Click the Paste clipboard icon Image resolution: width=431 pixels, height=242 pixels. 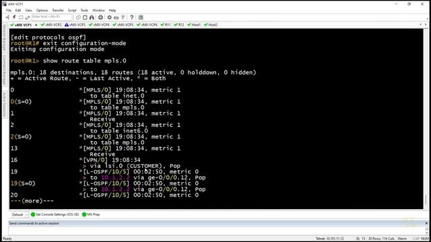pos(85,17)
